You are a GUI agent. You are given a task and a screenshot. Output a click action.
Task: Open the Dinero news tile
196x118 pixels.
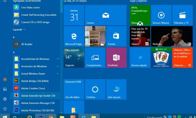(x=140, y=36)
